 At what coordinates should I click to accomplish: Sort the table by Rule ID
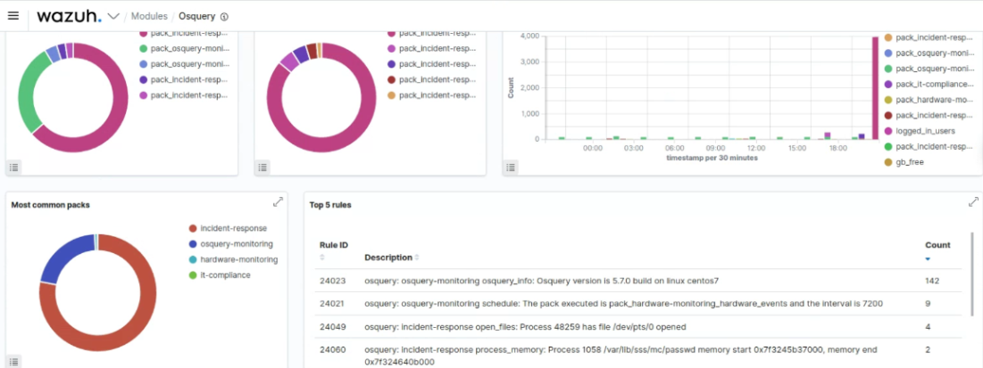pos(323,258)
